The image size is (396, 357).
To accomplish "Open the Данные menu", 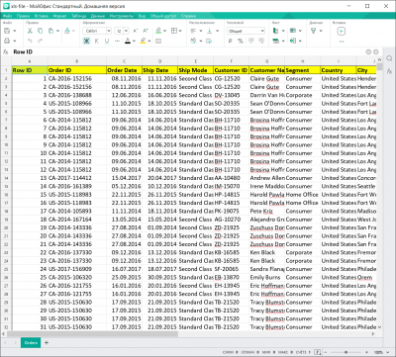I will tap(98, 16).
